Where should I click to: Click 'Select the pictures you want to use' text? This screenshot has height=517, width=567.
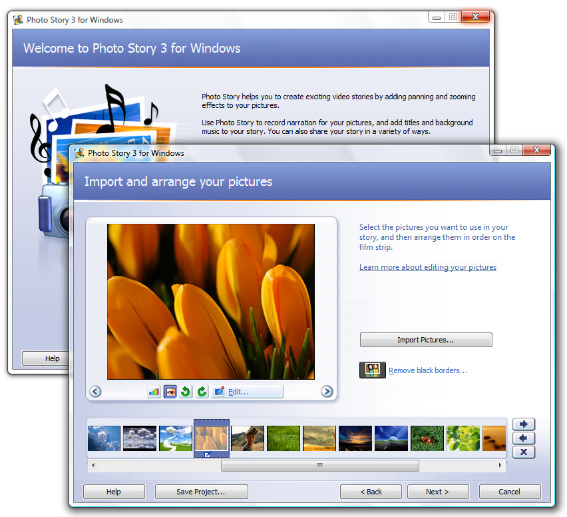tap(437, 237)
